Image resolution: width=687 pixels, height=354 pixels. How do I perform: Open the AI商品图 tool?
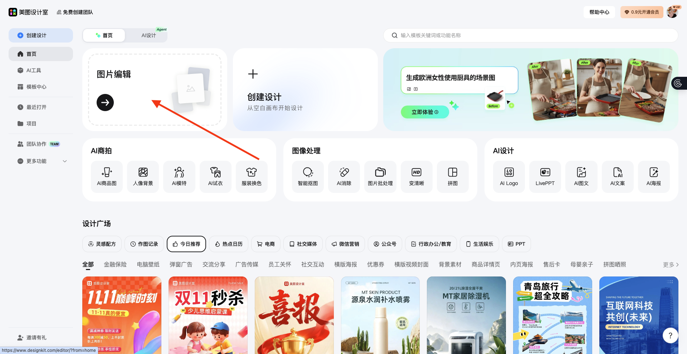point(107,177)
